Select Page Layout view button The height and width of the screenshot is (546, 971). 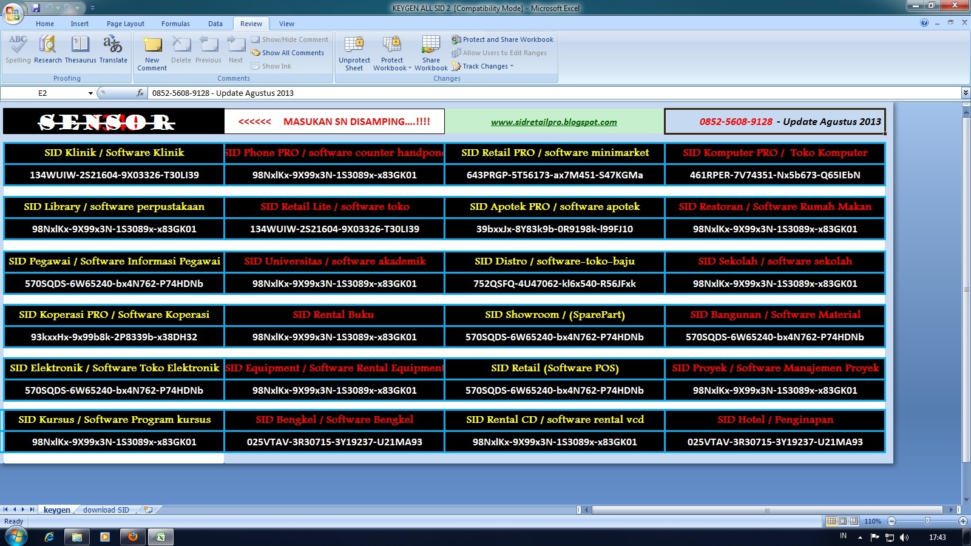(842, 521)
